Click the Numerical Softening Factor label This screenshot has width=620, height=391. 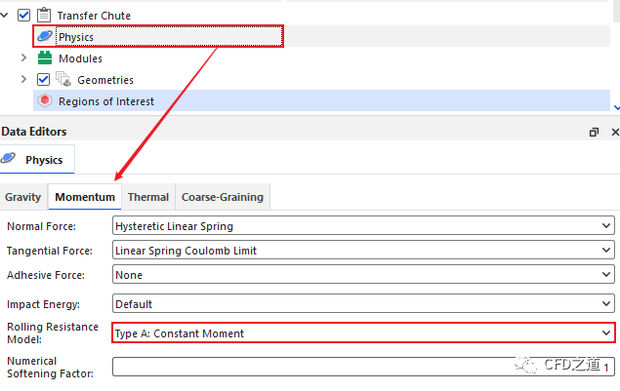[x=50, y=367]
